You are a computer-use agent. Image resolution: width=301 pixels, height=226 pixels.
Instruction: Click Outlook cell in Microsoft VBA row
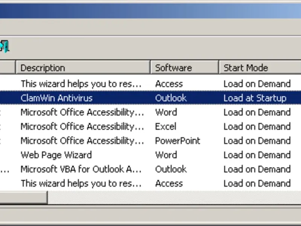click(171, 169)
